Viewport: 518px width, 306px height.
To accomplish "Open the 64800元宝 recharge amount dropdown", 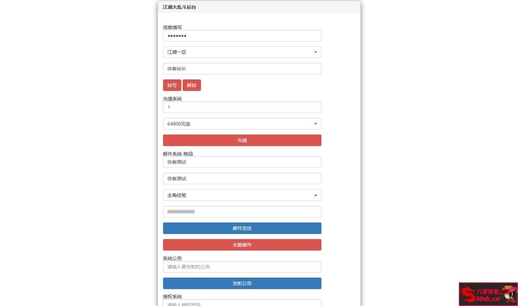I will (242, 123).
